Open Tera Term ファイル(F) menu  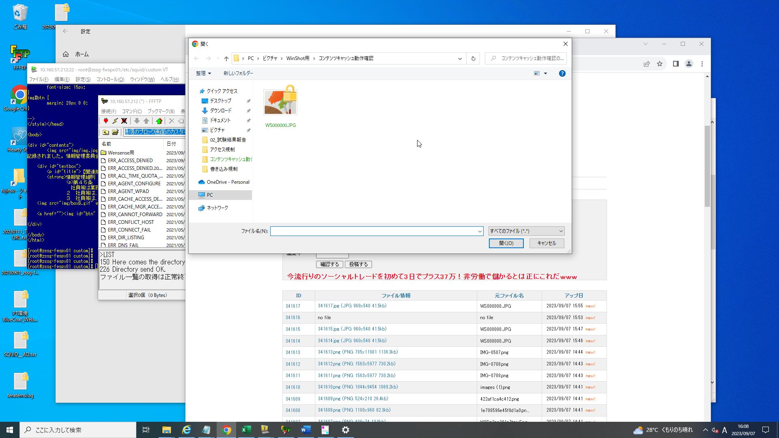39,79
